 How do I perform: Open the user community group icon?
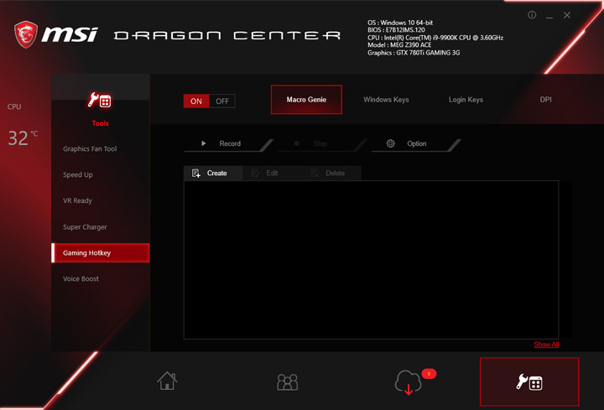[x=288, y=381]
